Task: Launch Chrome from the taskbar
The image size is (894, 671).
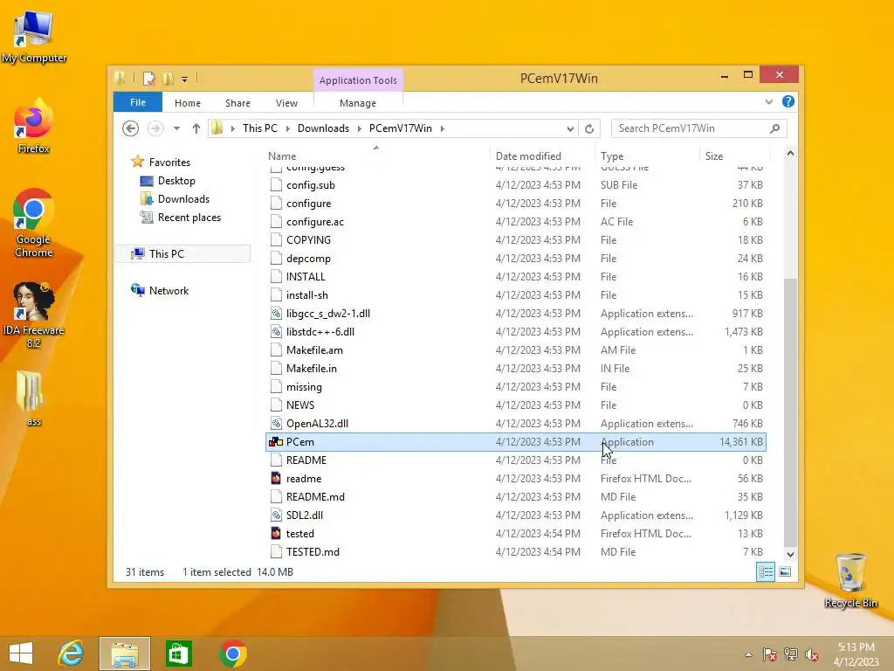Action: [232, 654]
